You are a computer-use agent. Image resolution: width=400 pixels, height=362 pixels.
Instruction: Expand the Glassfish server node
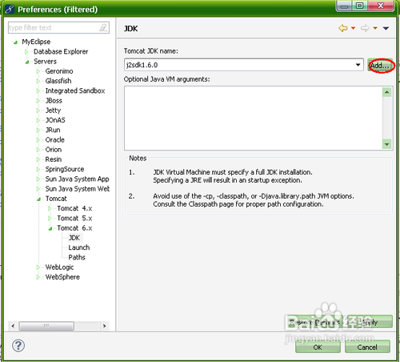click(38, 81)
